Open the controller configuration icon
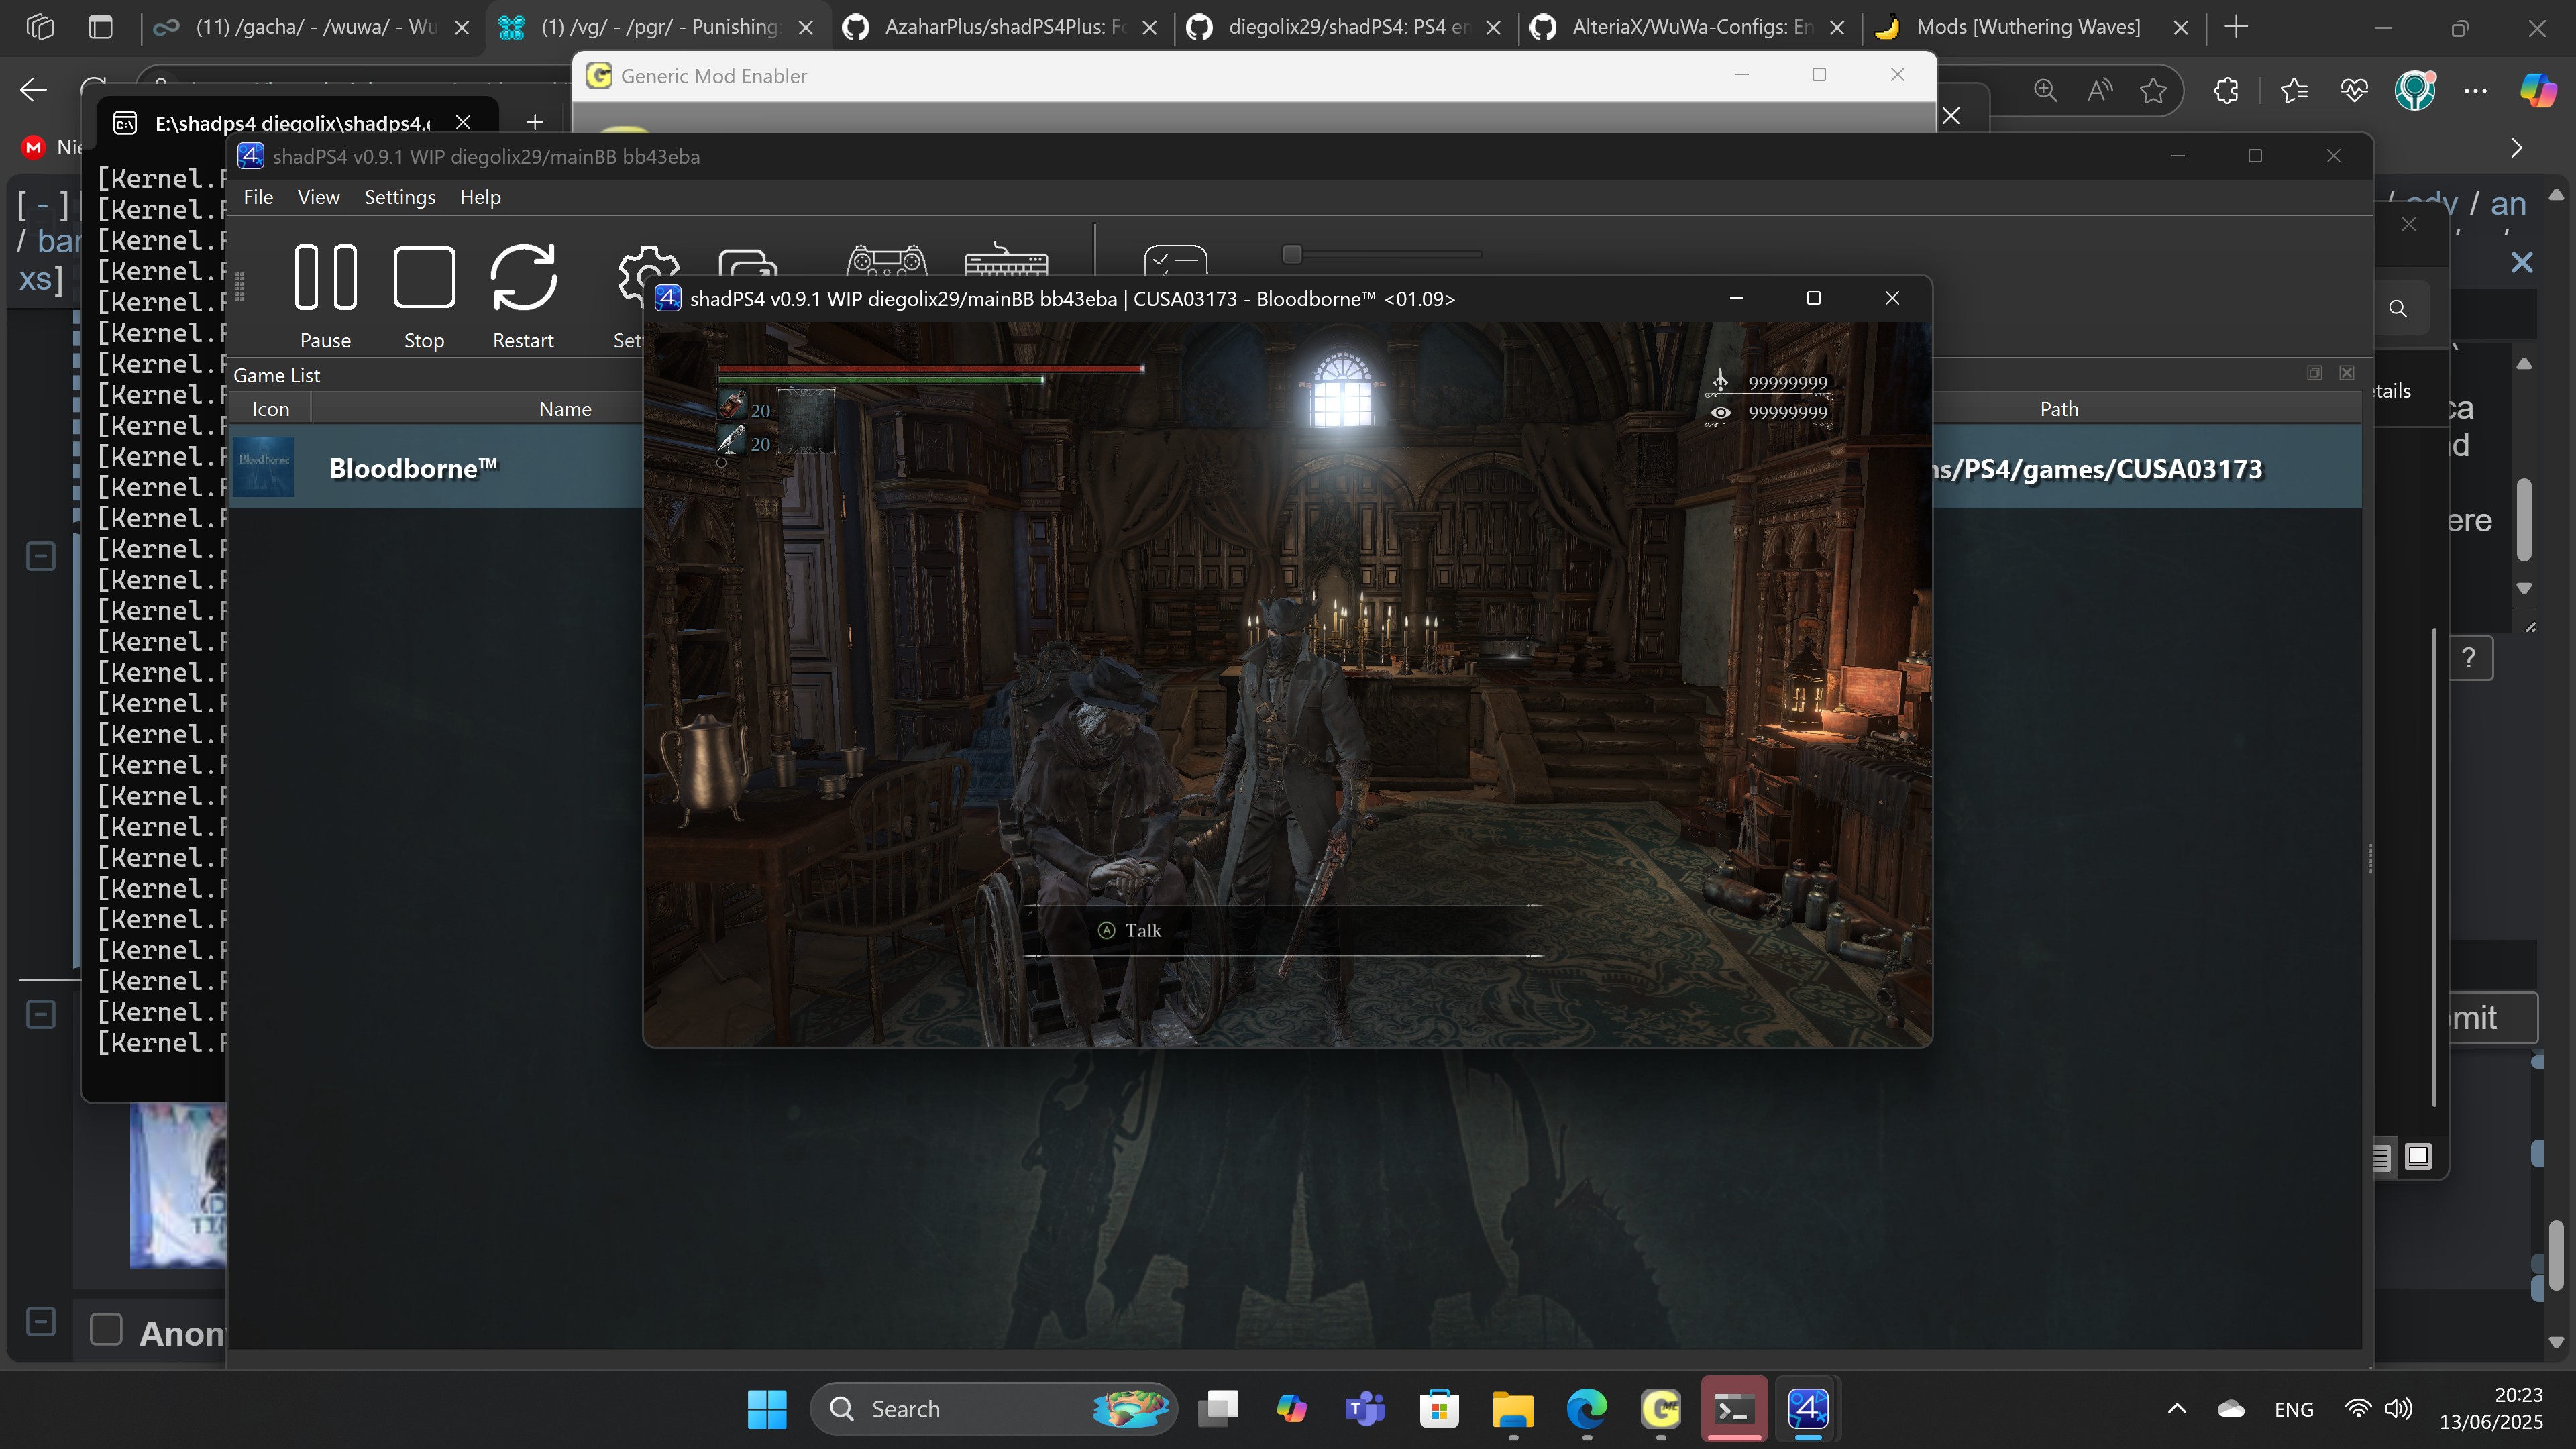The image size is (2576, 1449). click(886, 260)
